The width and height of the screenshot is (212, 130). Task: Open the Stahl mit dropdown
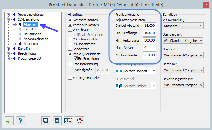coord(183,55)
